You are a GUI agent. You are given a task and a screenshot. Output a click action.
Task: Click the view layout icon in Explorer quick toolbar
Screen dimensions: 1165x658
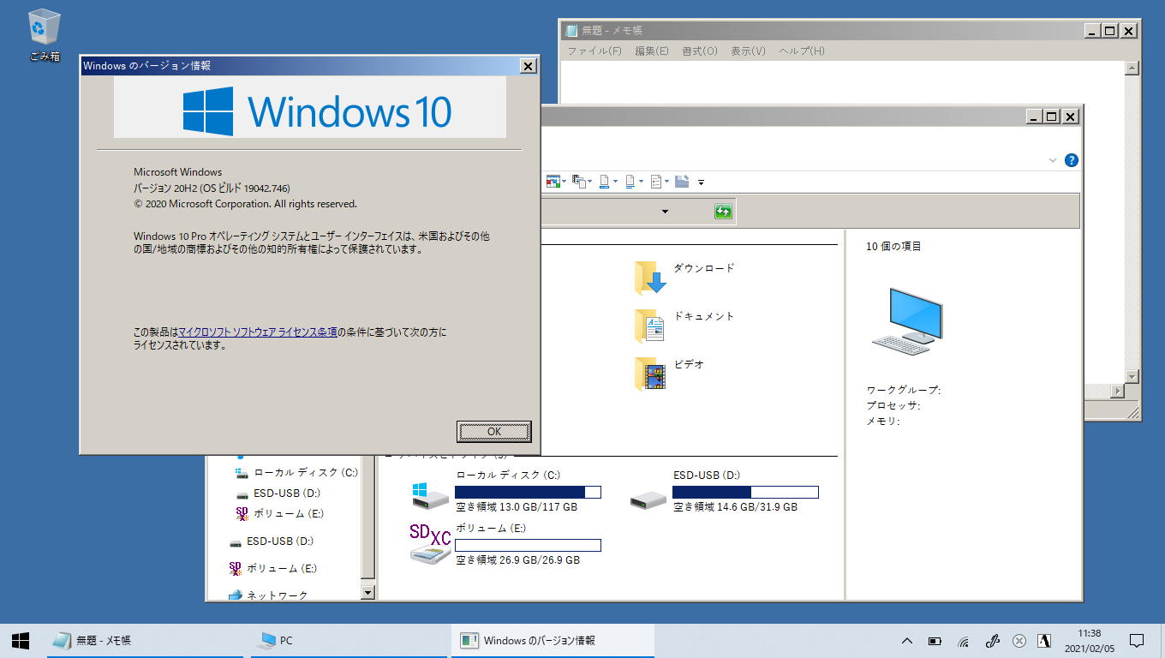(x=553, y=181)
